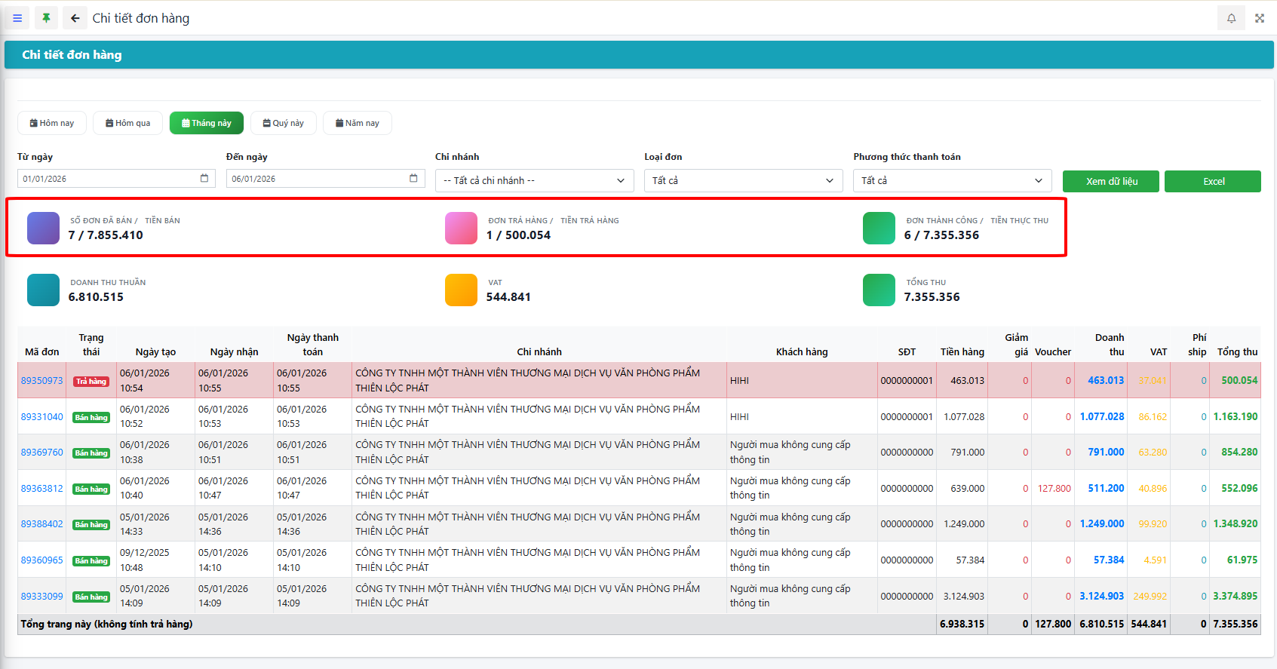Click the orange VAT summary tile
This screenshot has width=1277, height=669.
click(x=461, y=290)
